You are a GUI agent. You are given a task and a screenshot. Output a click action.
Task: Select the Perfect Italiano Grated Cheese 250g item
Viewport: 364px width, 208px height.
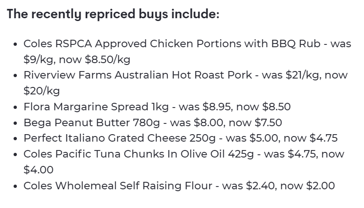click(x=180, y=138)
